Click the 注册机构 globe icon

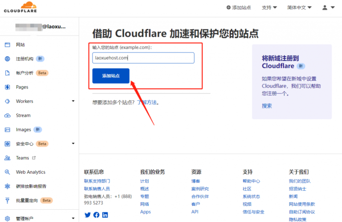click(7, 59)
